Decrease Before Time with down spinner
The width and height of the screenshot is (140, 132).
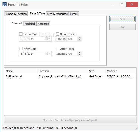click(79, 40)
